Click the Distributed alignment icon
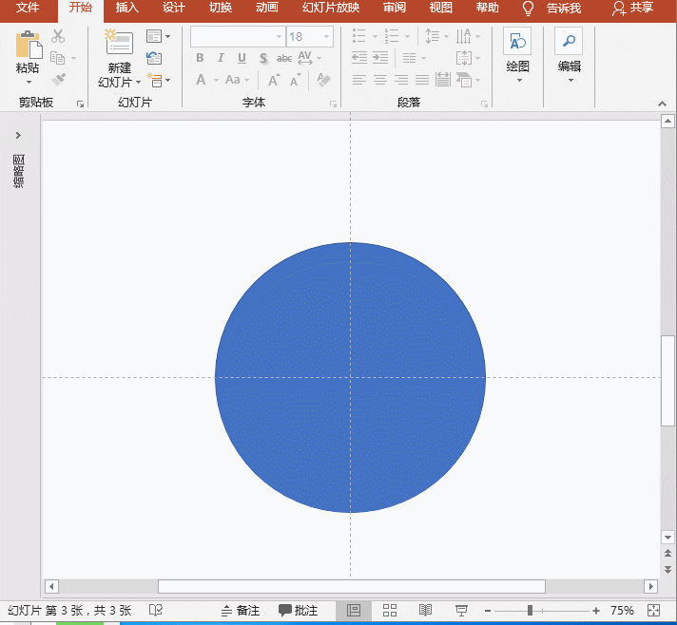677x625 pixels. tap(442, 80)
